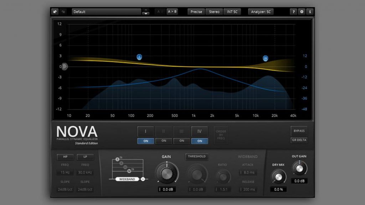Open the info icon

[310, 12]
